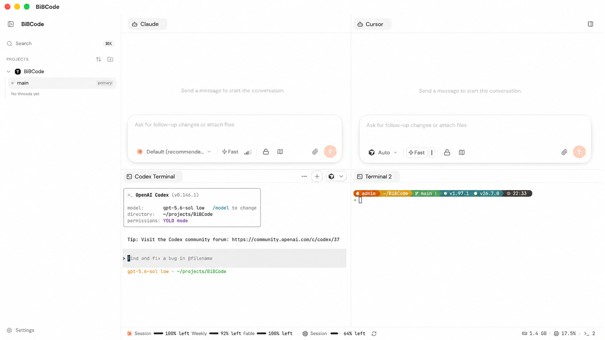Click the Codex prompt input line
This screenshot has width=605, height=340.
click(234, 258)
